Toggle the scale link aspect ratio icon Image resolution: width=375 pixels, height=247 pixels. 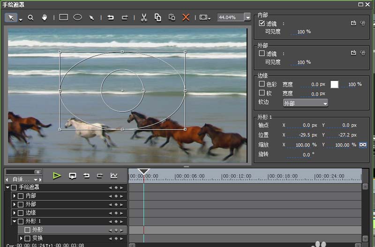pyautogui.click(x=362, y=145)
